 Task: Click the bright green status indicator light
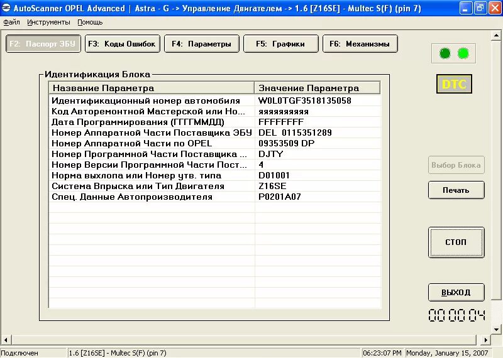click(463, 53)
